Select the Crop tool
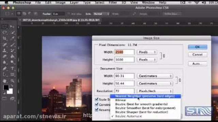Screen dimensions: 218x122 pos(4,38)
